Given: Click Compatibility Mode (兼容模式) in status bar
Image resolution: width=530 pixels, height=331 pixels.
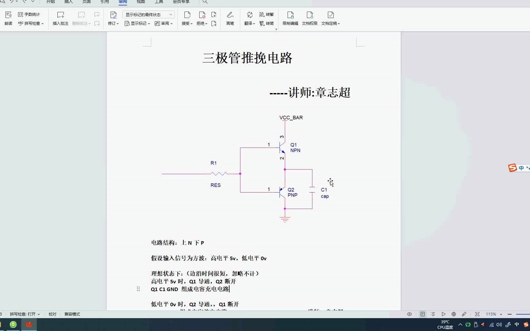Looking at the screenshot, I should 72,314.
